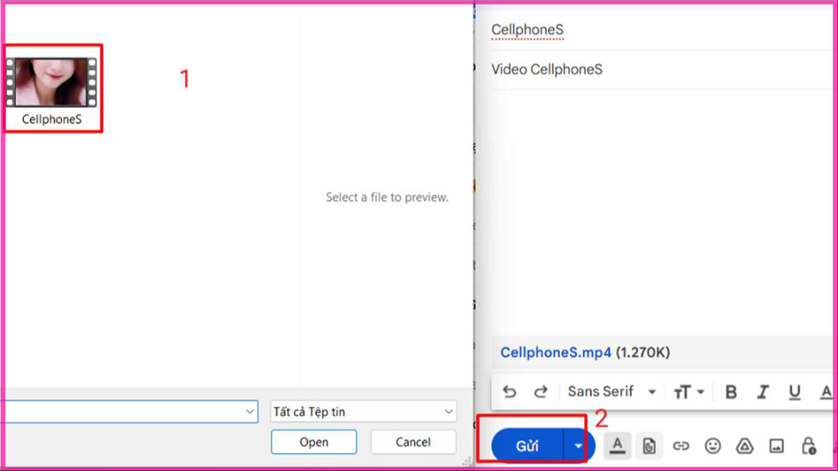Viewport: 838px width, 471px height.
Task: Click the (1.270K) attachment size text
Action: [642, 352]
